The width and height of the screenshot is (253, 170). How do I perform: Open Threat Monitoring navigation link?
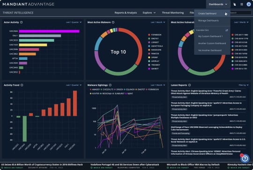coord(173,13)
